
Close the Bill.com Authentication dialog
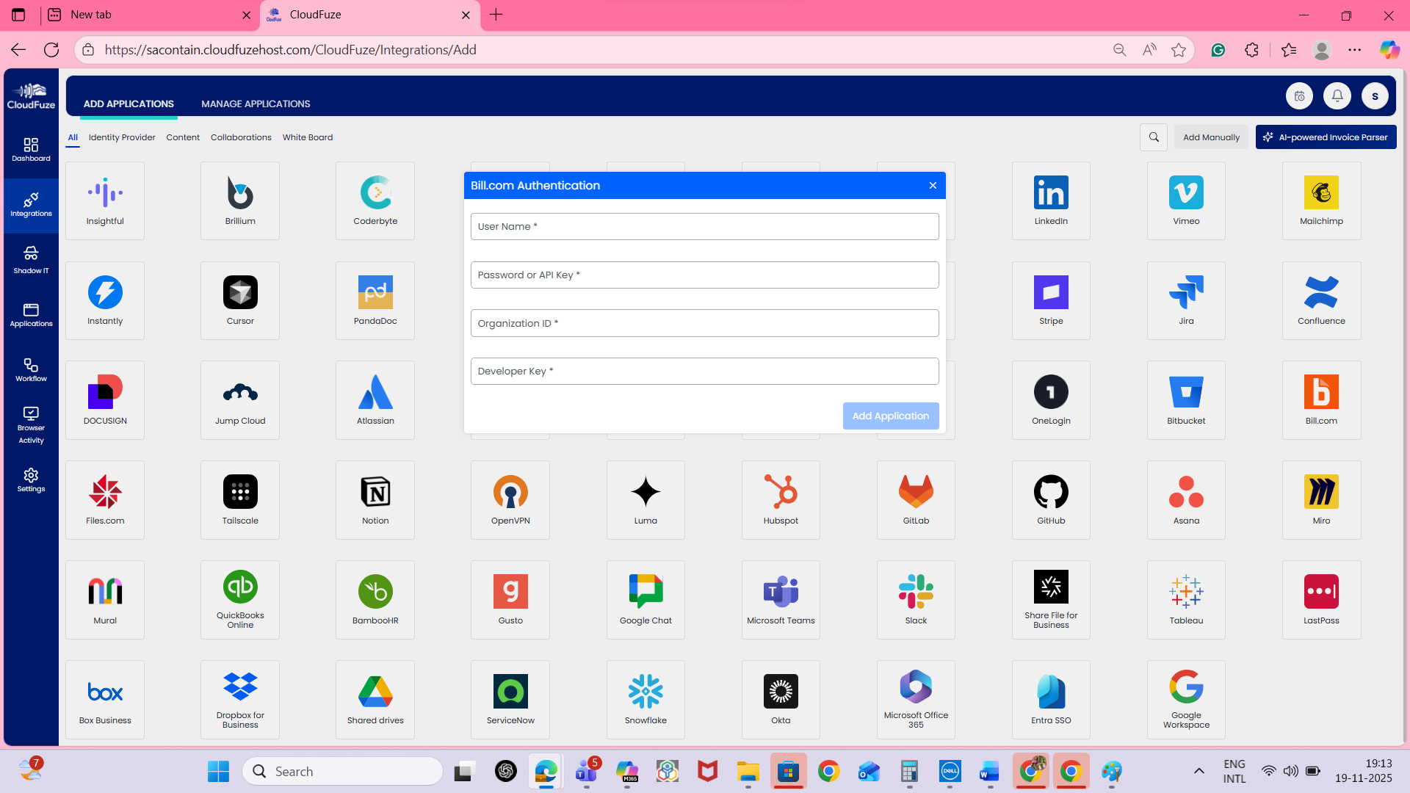(933, 185)
